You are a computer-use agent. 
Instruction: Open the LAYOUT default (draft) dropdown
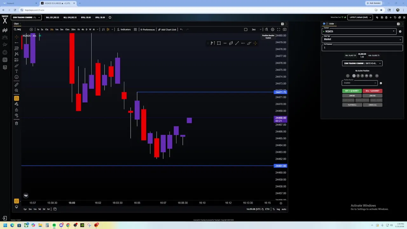[360, 17]
